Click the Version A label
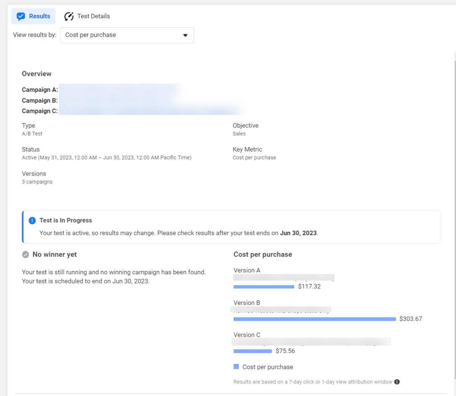 [247, 270]
